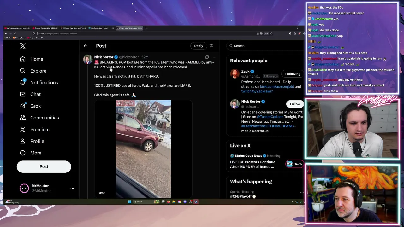Click the 52m post timestamp
404x227 pixels.
click(145, 57)
